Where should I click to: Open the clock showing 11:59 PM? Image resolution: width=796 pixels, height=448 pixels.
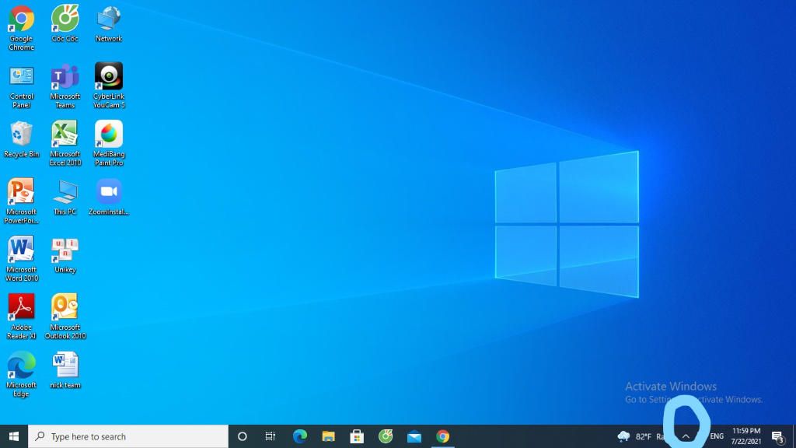point(745,436)
